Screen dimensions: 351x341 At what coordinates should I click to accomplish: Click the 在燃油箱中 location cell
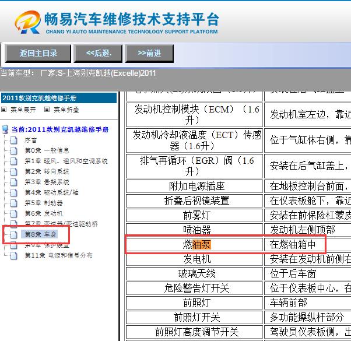pos(308,244)
